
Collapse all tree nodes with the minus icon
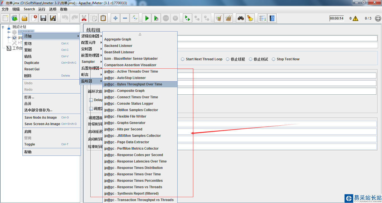[x=125, y=18]
